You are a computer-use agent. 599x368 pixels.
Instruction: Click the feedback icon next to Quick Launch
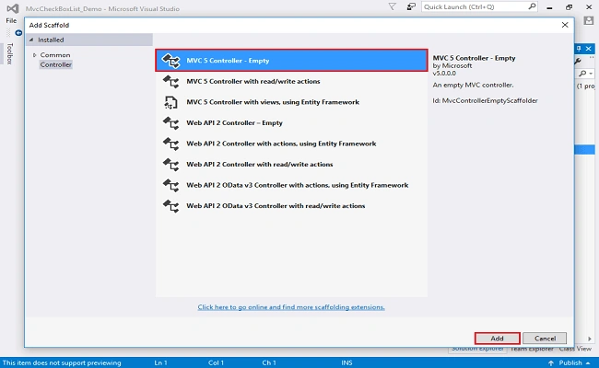[x=411, y=6]
